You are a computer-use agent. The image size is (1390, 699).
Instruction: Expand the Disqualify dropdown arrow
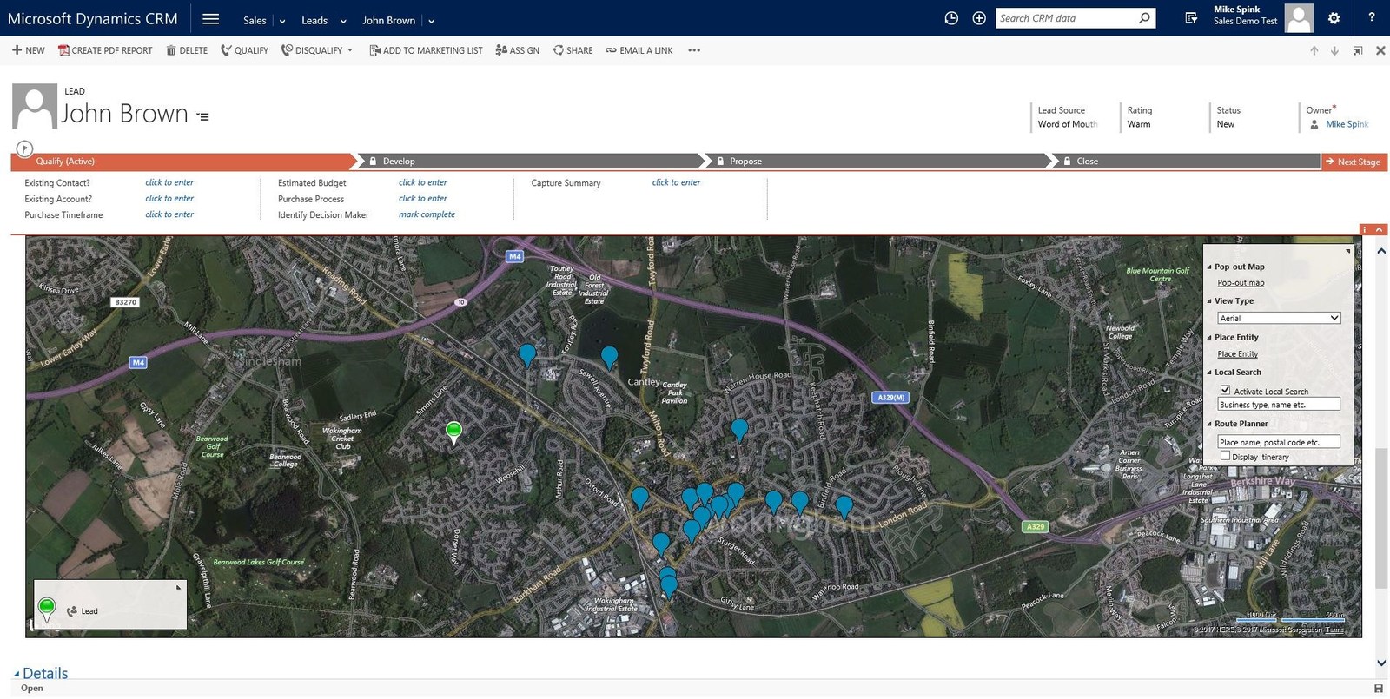pos(350,50)
